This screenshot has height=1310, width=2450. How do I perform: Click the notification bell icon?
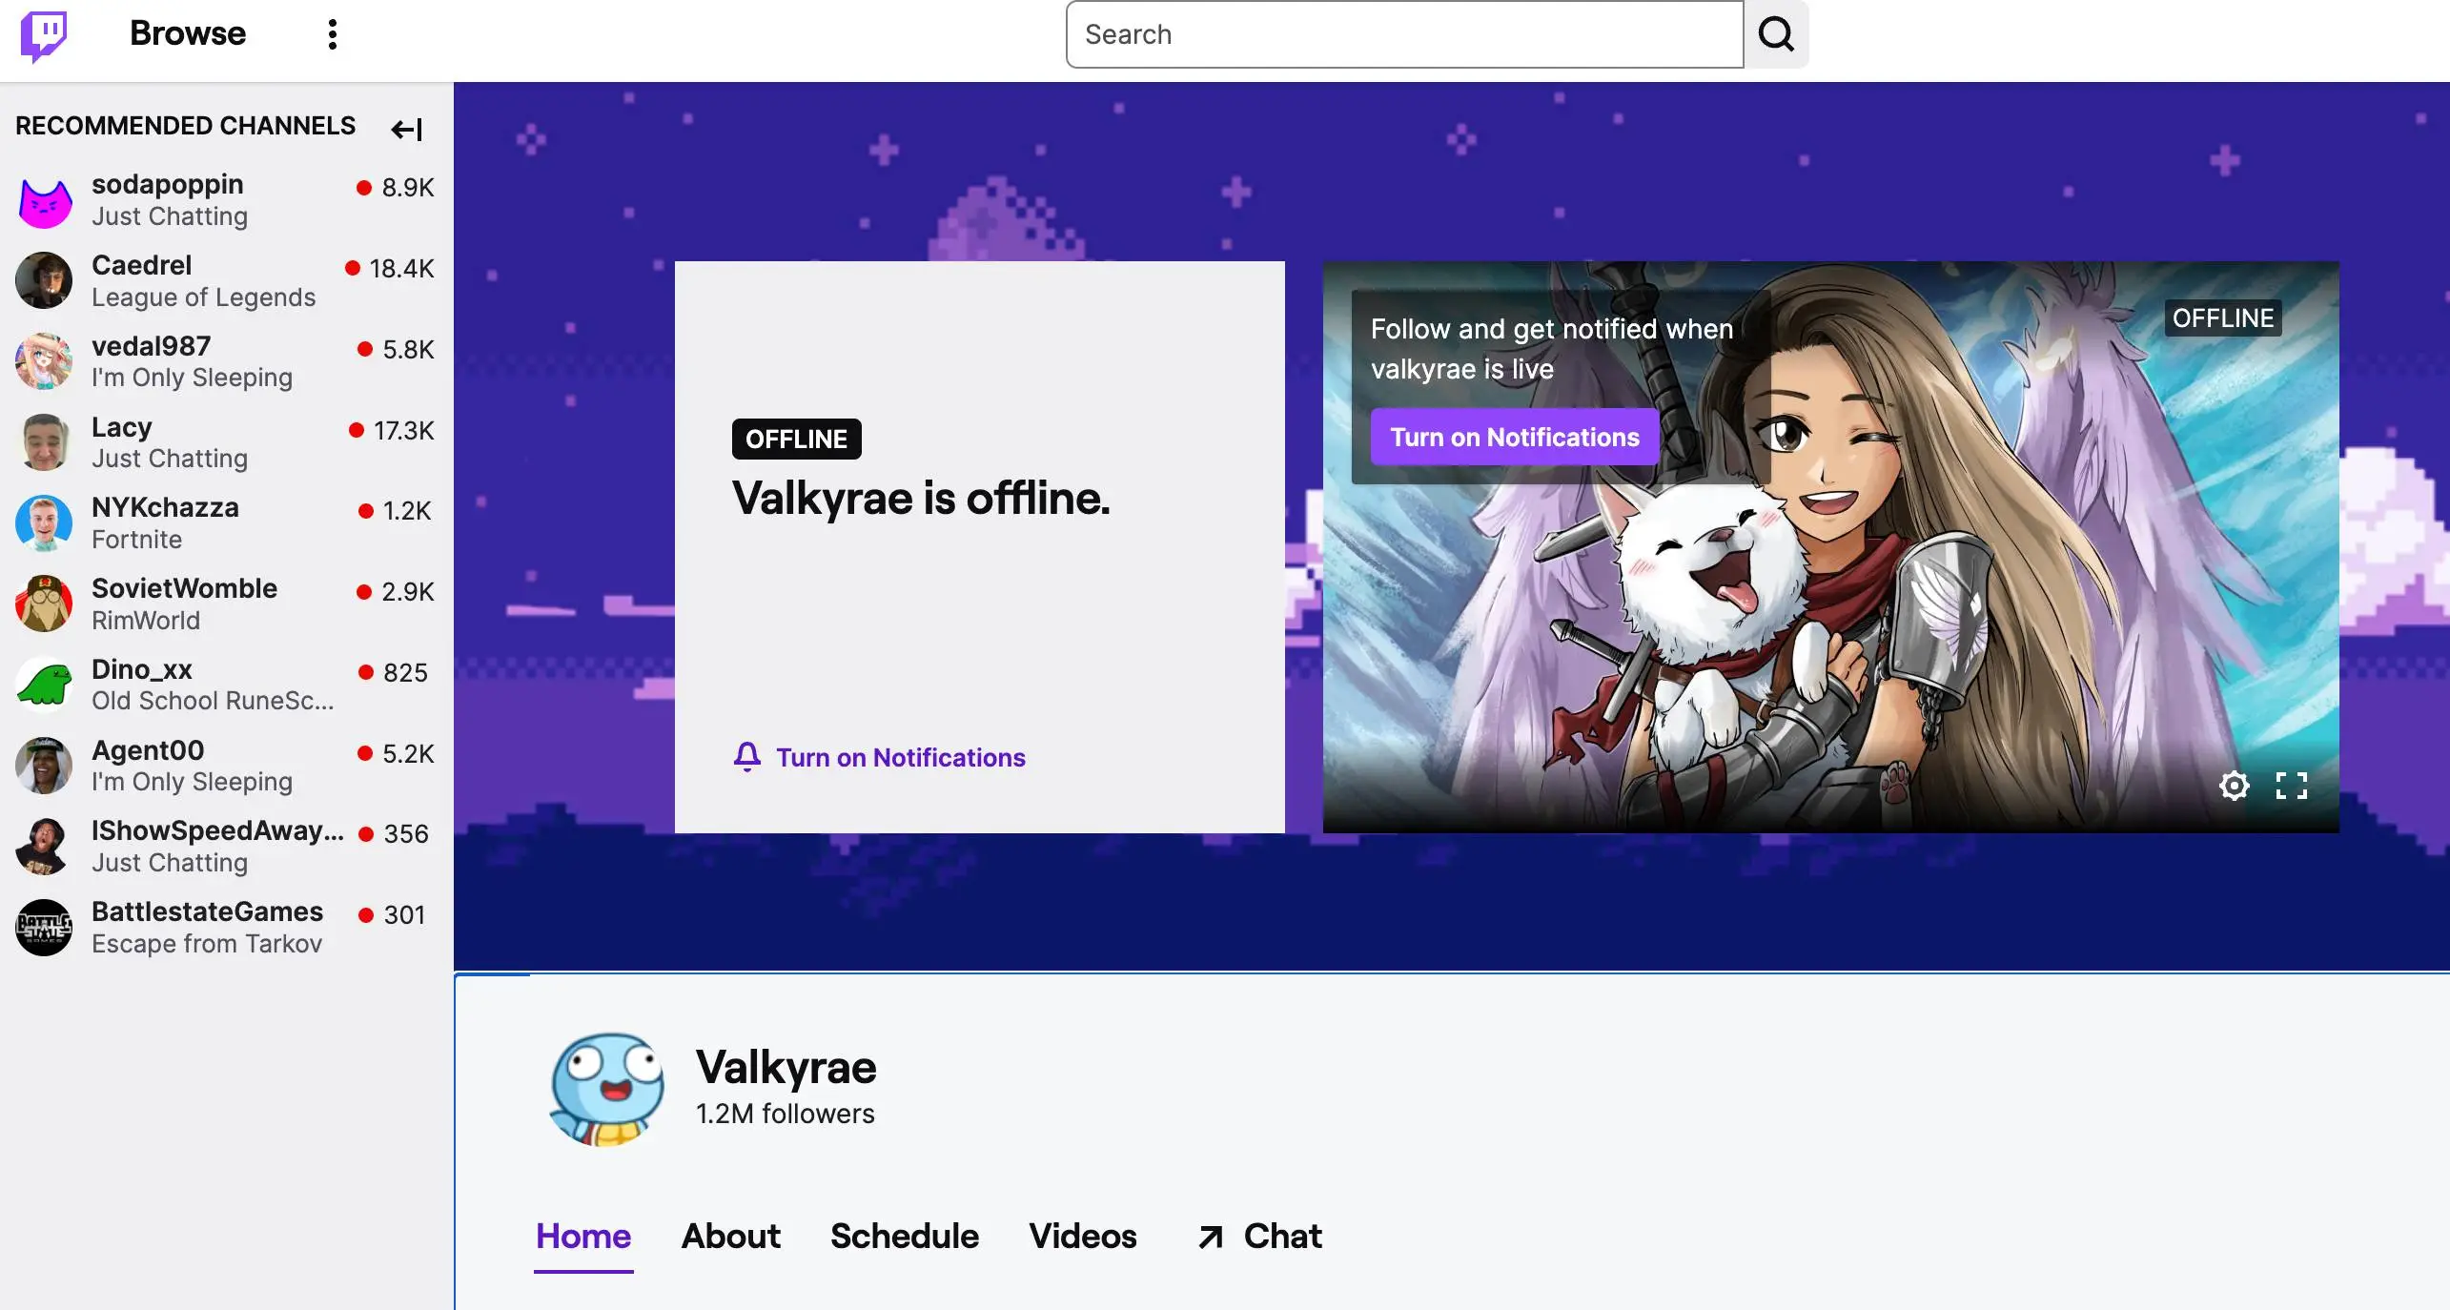coord(747,757)
